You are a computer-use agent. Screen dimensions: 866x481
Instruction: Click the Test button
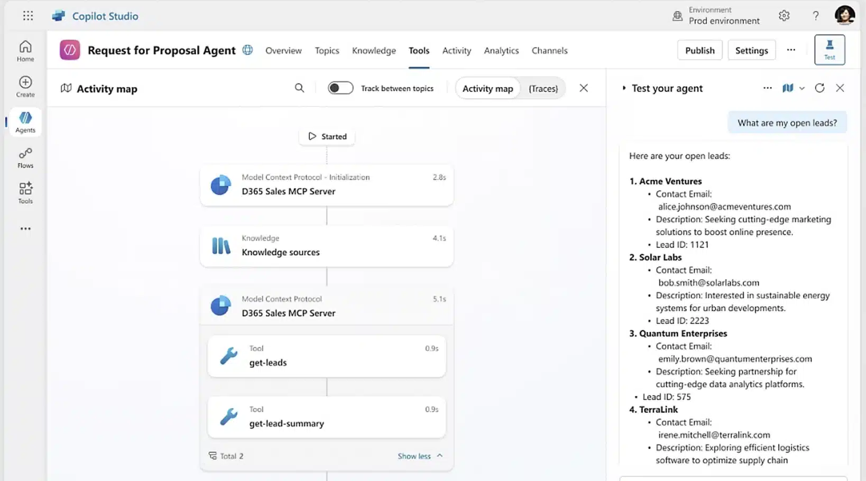tap(830, 50)
